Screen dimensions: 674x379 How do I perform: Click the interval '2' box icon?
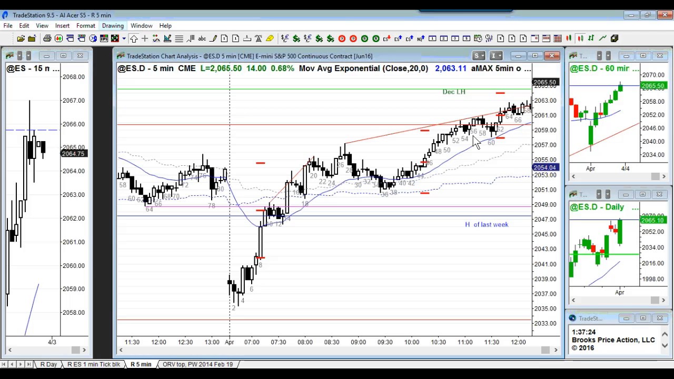click(443, 38)
